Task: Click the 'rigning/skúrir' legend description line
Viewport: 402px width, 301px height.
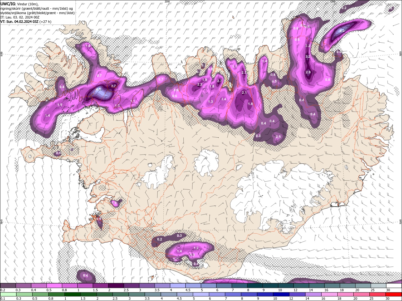Action: (37, 8)
